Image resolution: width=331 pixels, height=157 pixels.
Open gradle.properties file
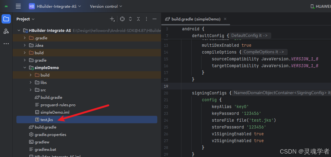[50, 135]
